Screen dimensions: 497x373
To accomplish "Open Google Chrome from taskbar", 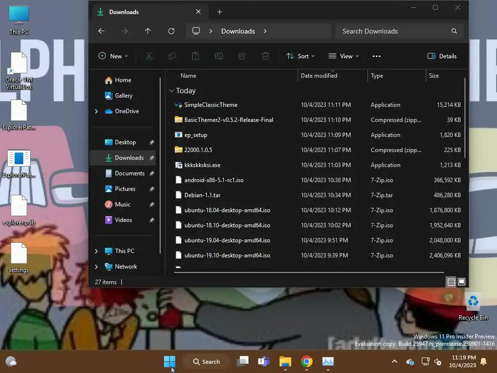I will (x=307, y=361).
